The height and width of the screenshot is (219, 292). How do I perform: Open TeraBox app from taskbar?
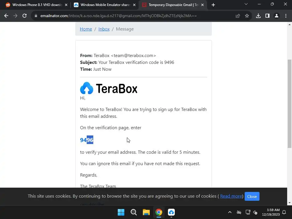(x=171, y=212)
